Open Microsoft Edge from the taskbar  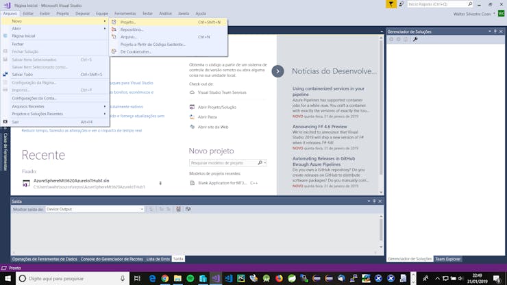[152, 279]
